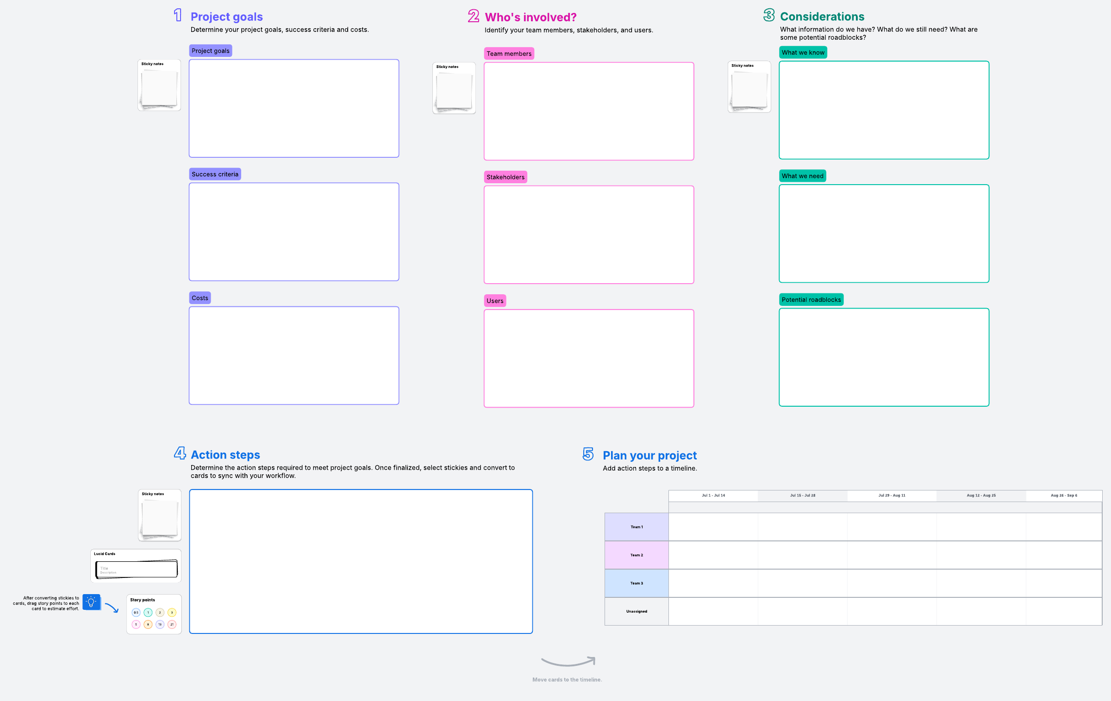The height and width of the screenshot is (701, 1111).
Task: Click the Jul 15 - Jul 28 column header
Action: (802, 495)
